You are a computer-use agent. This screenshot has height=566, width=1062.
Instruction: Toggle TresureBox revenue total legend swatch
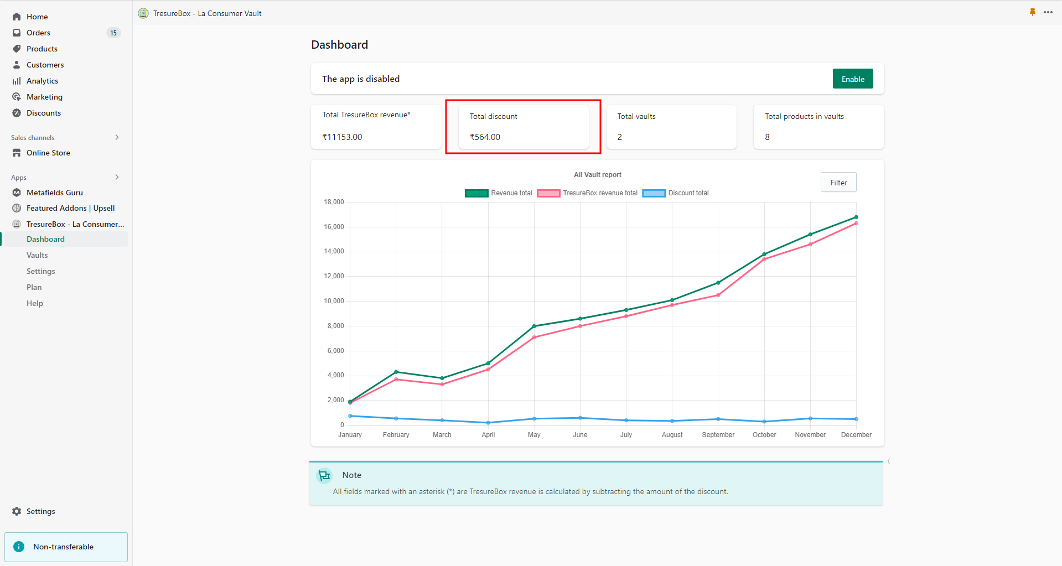[x=548, y=193]
